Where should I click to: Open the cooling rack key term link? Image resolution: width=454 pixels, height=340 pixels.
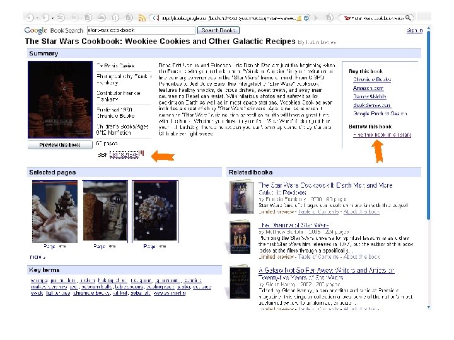(160, 287)
